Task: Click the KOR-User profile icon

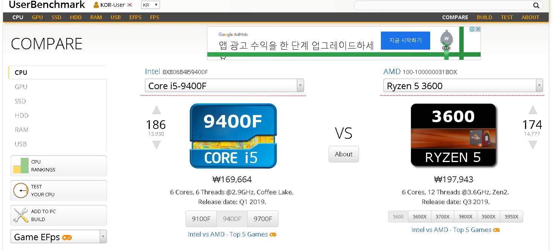Action: click(x=96, y=5)
